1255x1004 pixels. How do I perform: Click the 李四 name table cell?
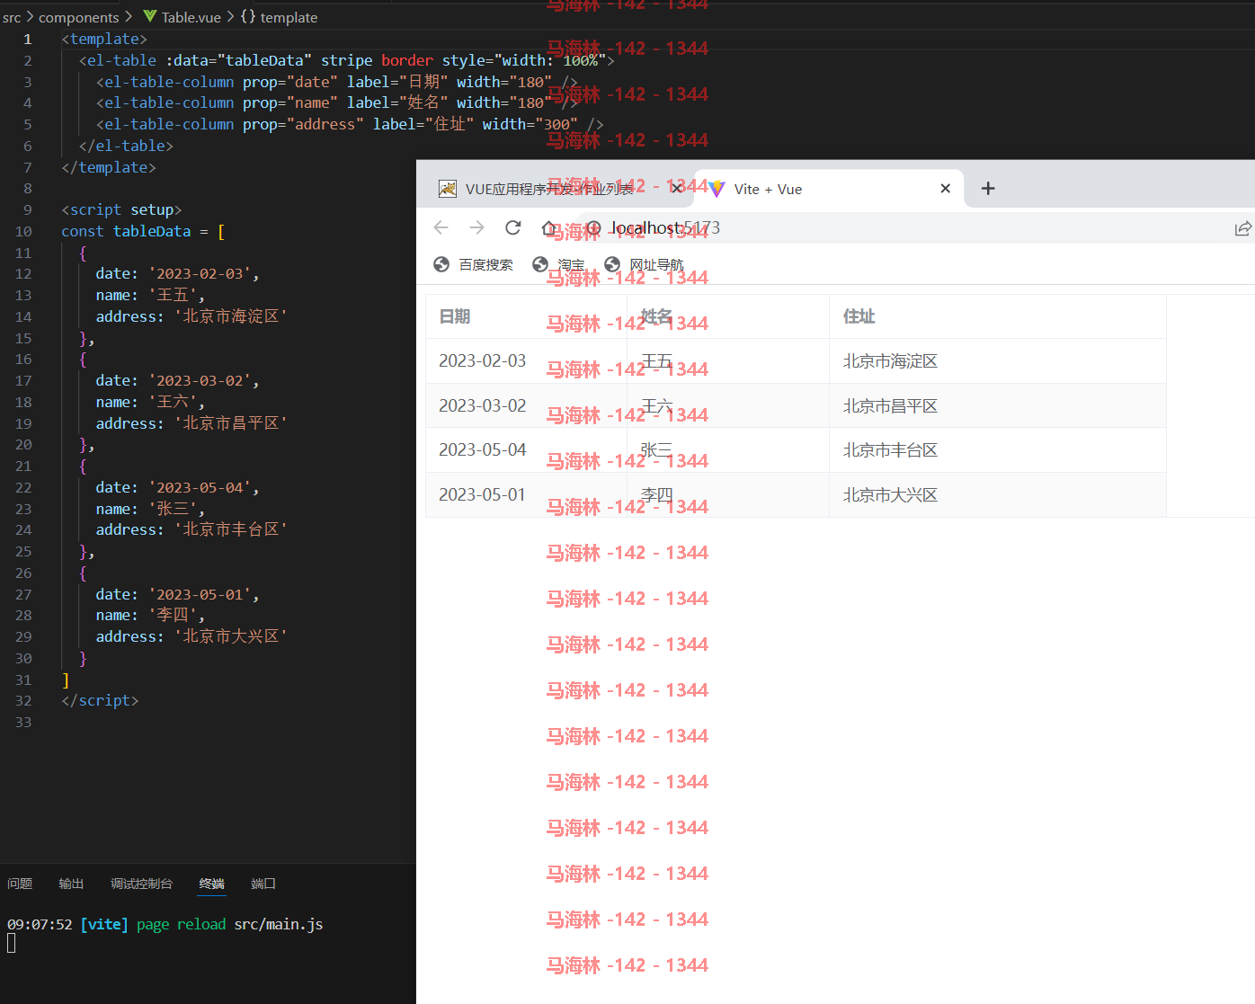point(728,494)
